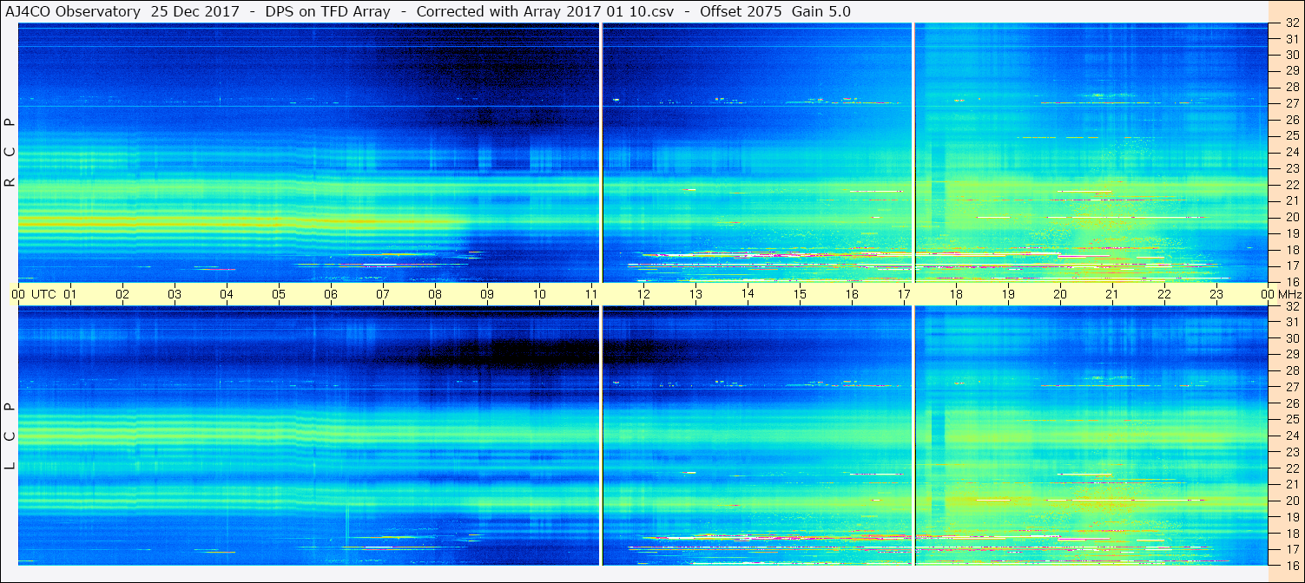Click the RCP polarization axis label
The height and width of the screenshot is (583, 1305).
coord(10,153)
